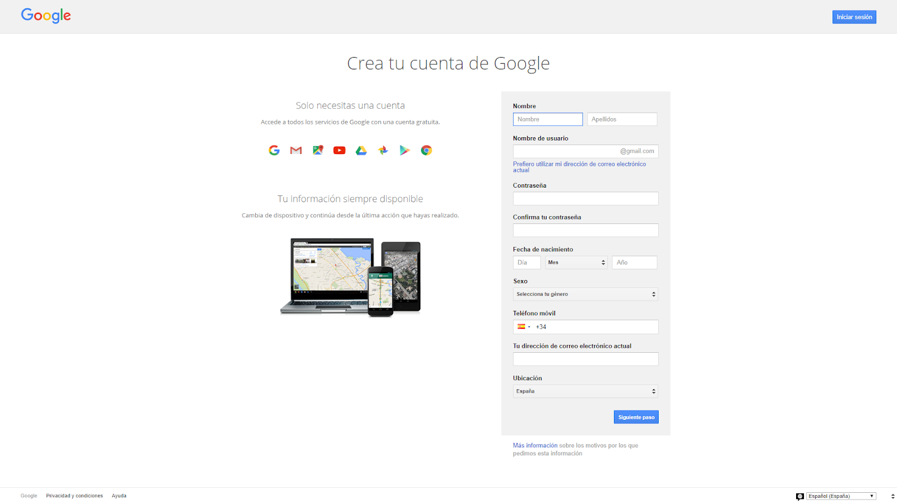The image size is (897, 504).
Task: Click the Google Search G icon
Action: click(x=274, y=150)
